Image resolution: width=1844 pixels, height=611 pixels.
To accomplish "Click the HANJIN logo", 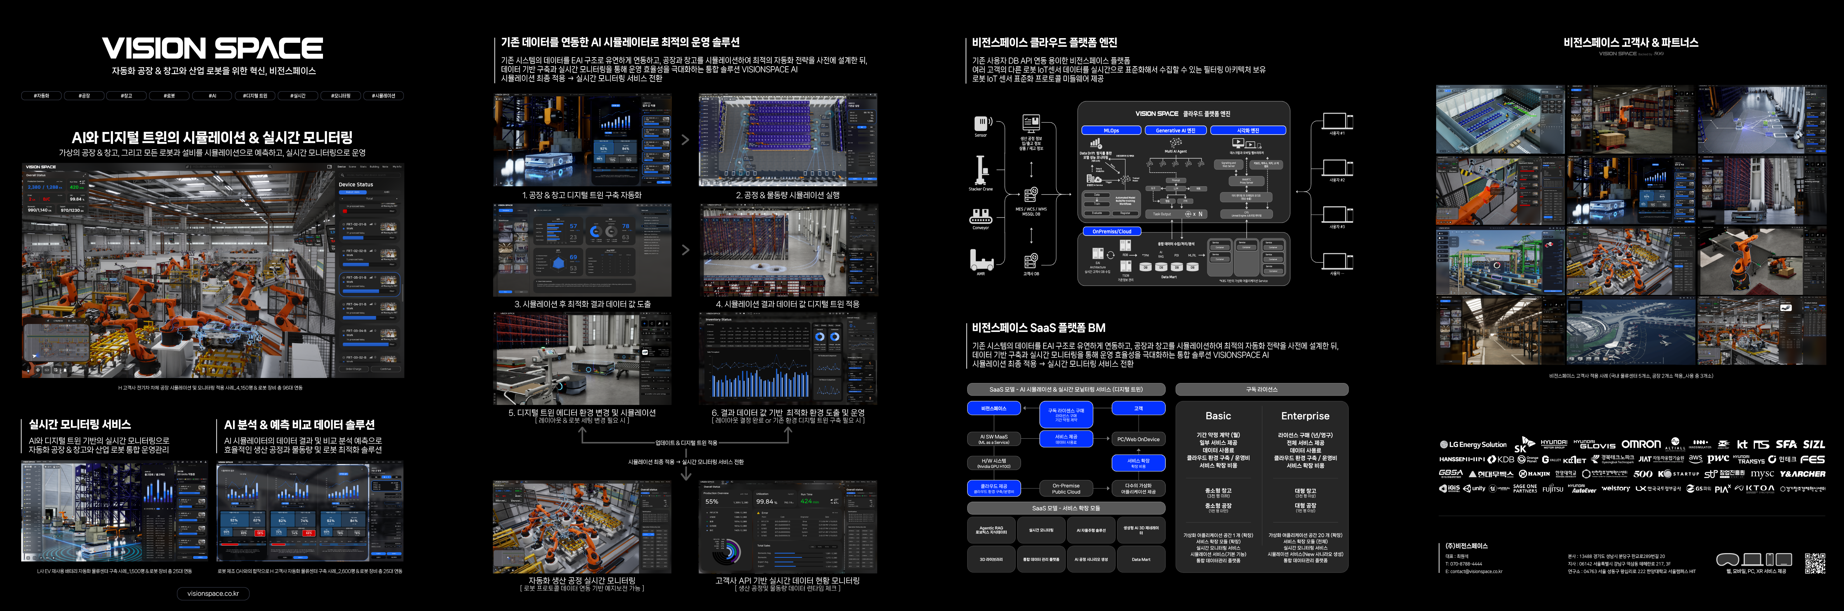I will coord(1535,474).
